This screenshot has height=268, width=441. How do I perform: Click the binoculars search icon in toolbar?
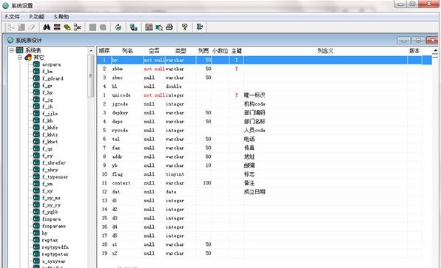coord(47,27)
